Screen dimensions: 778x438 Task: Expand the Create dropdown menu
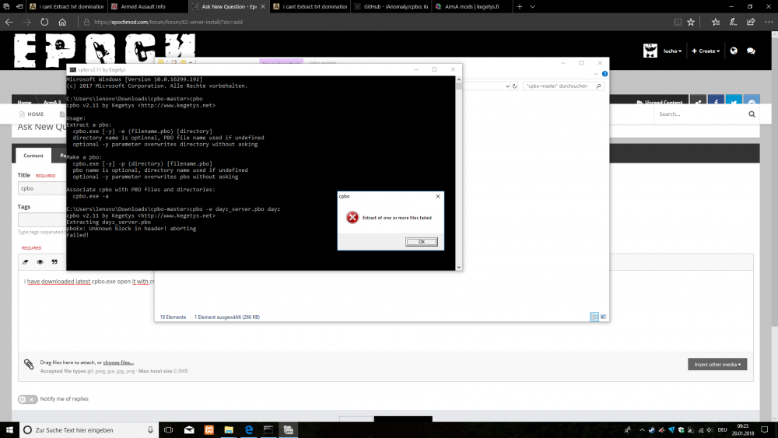tap(706, 51)
